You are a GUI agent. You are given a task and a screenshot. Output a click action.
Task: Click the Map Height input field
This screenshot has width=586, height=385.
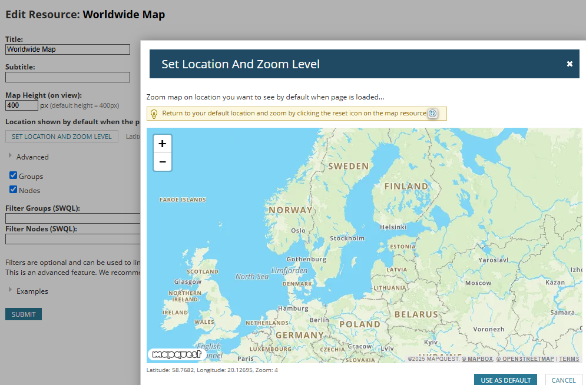[x=22, y=105]
